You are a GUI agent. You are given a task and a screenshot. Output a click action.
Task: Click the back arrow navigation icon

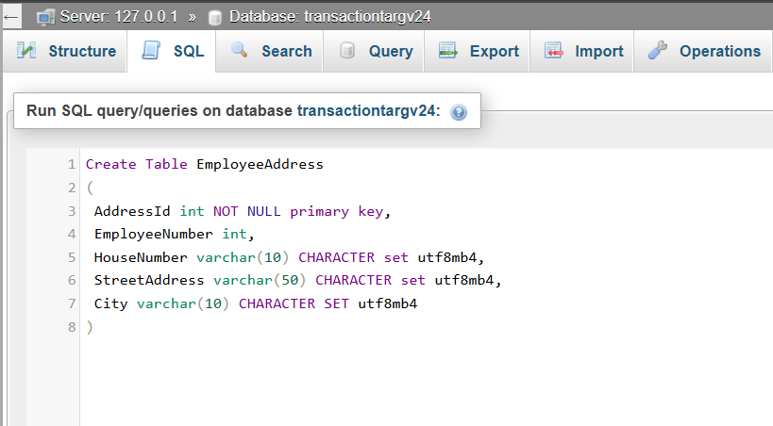click(10, 18)
